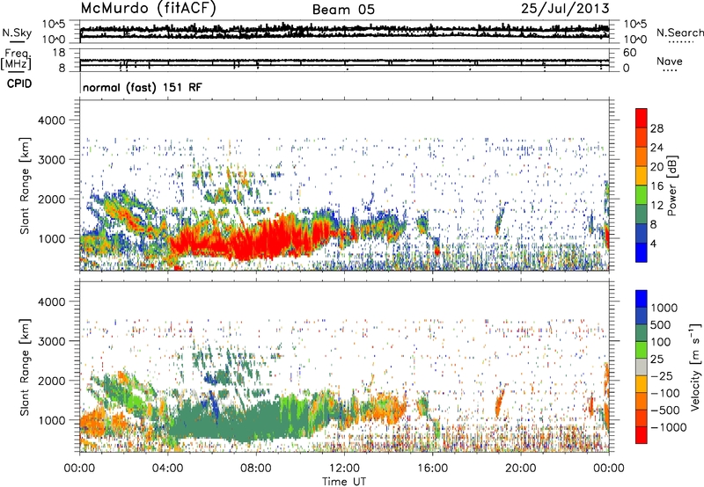The width and height of the screenshot is (704, 487).
Task: Click the 4000 tick in the power panel
Action: [x=51, y=120]
